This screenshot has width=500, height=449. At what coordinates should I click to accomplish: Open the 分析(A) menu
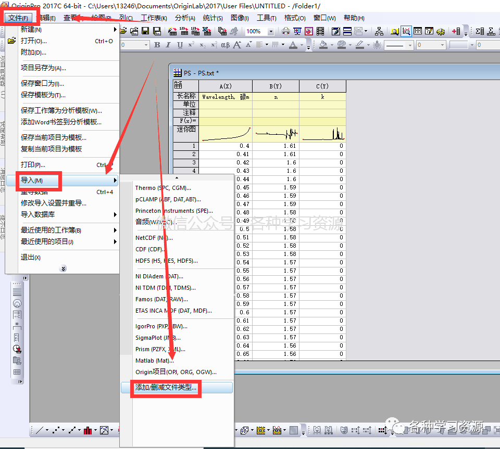pos(185,18)
